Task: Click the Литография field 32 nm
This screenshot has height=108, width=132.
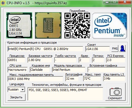Action: pos(72,79)
